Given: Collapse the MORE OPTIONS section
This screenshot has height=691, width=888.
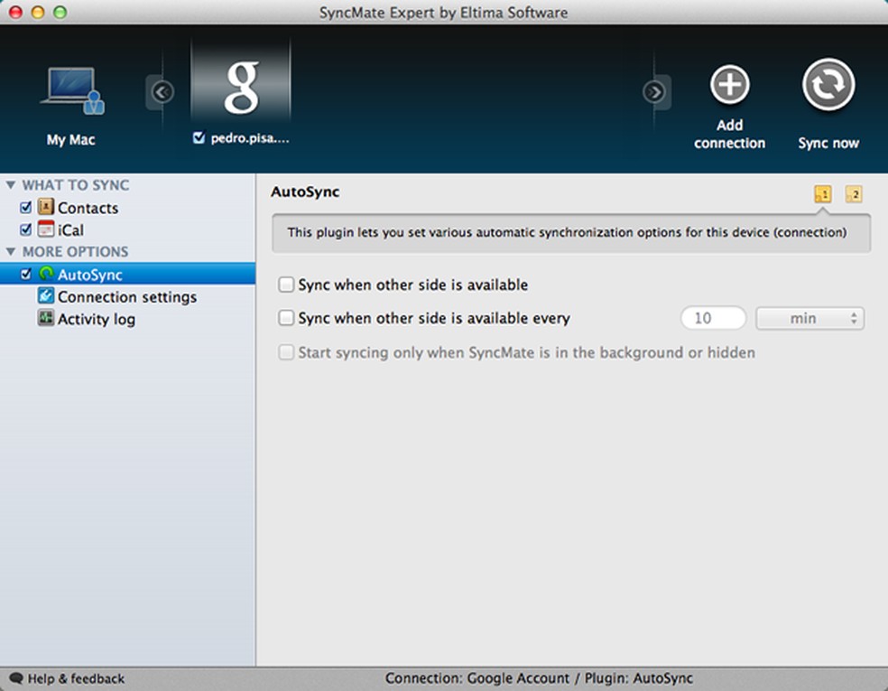Looking at the screenshot, I should point(11,251).
